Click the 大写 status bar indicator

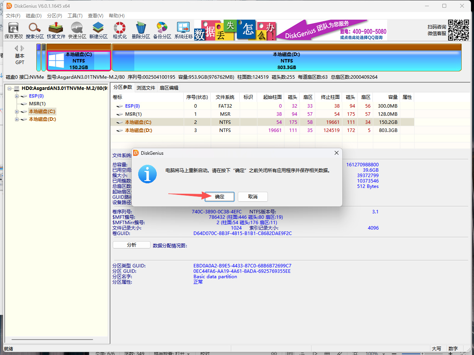tap(436, 348)
